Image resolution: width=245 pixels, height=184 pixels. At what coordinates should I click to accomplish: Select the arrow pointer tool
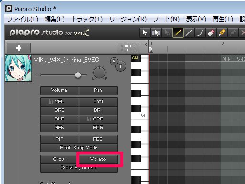[x=145, y=33]
